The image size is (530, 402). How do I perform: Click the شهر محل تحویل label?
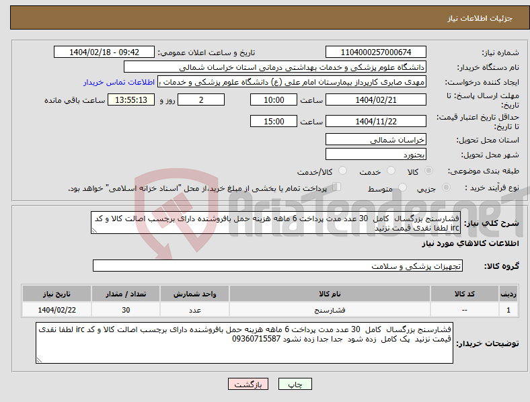(490, 155)
